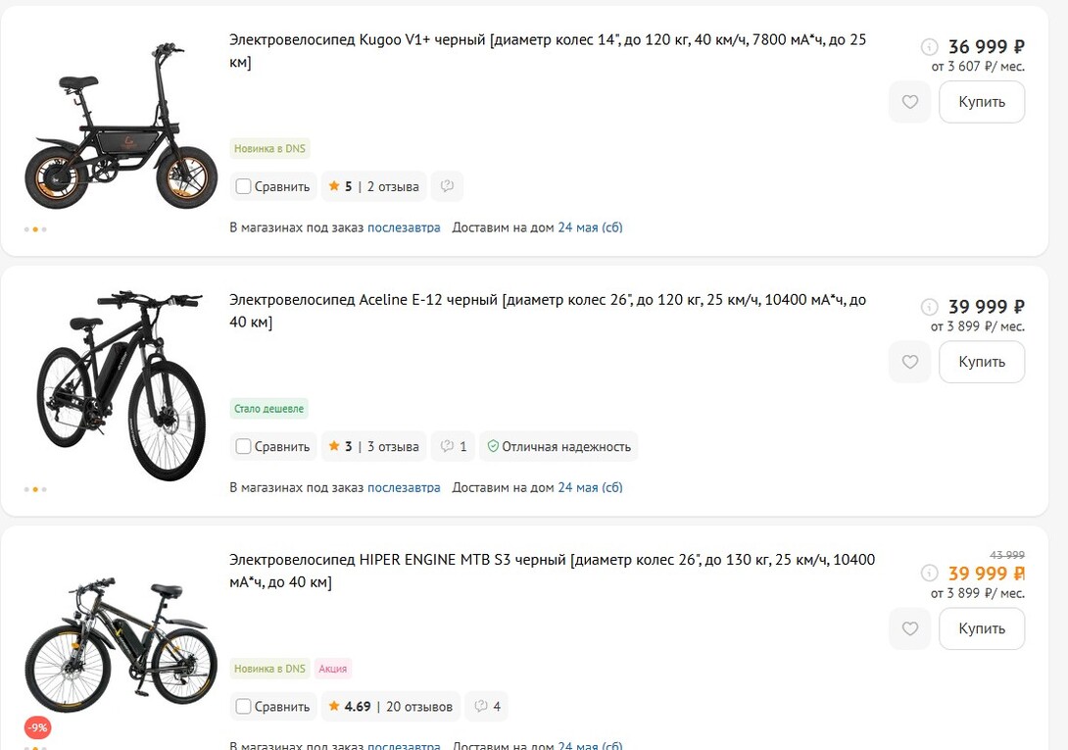Open price info icon next to 36 999 ₽
The height and width of the screenshot is (750, 1068).
click(x=930, y=47)
